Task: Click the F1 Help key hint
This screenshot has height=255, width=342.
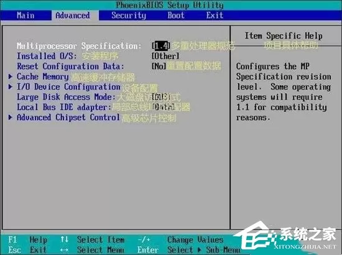Action: click(x=28, y=239)
